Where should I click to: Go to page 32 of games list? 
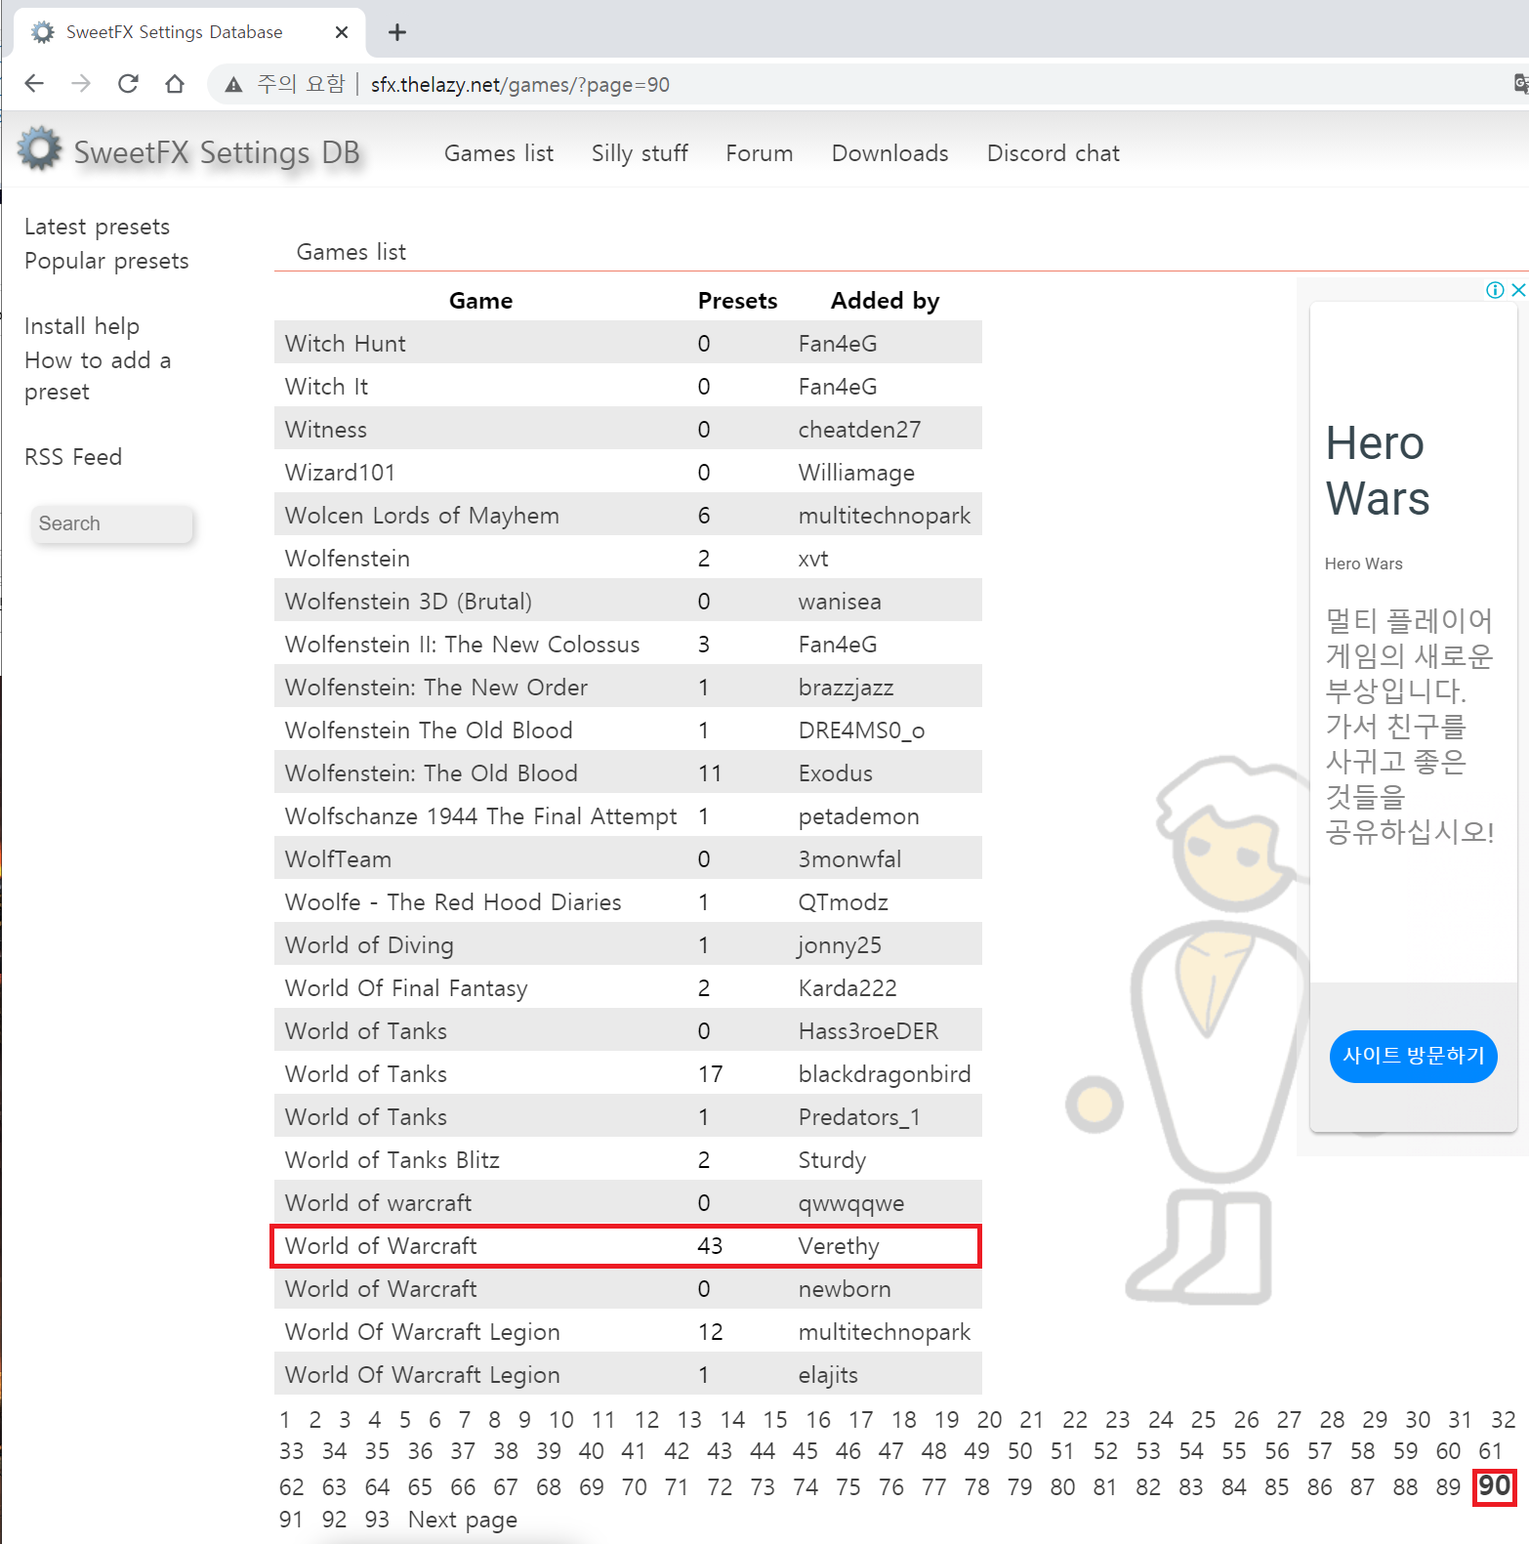click(1504, 1420)
